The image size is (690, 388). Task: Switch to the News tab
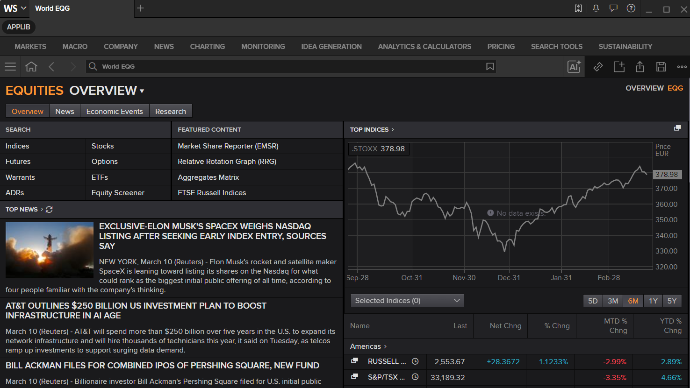coord(65,111)
